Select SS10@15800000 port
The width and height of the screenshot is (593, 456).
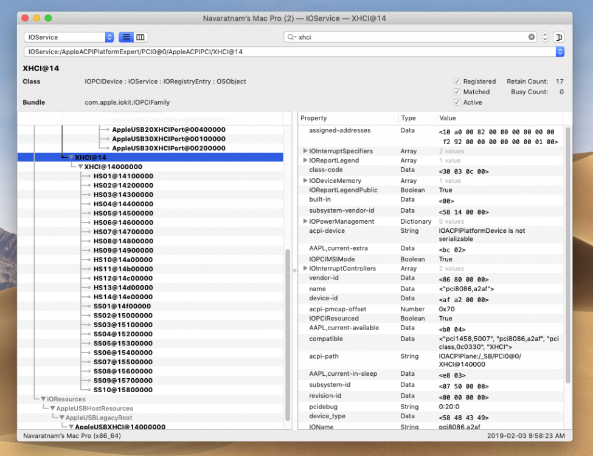click(x=123, y=390)
